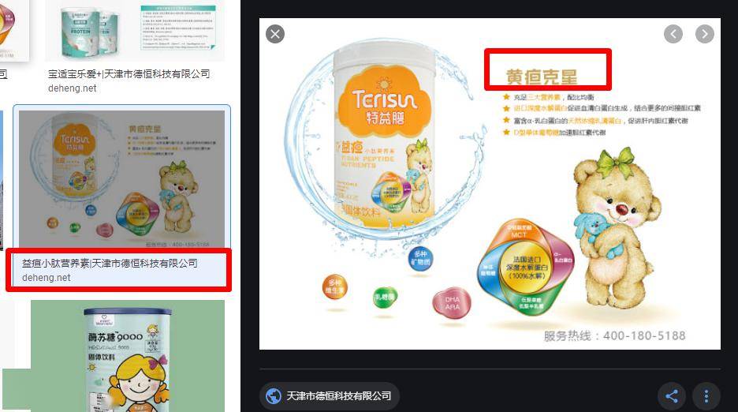Select the partially visible top-left corner thumbnail
Image resolution: width=738 pixels, height=412 pixels.
coord(14,30)
